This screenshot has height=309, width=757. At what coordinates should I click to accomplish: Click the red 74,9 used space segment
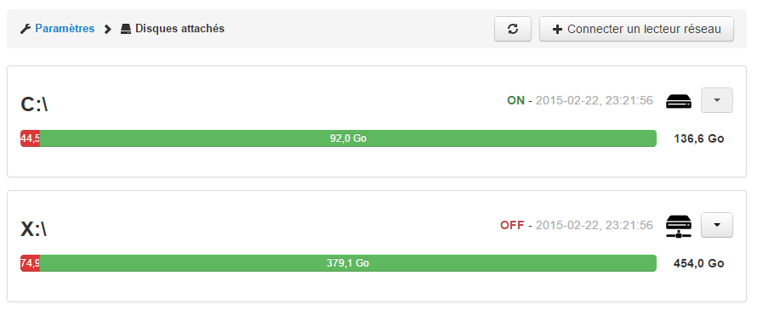point(30,263)
